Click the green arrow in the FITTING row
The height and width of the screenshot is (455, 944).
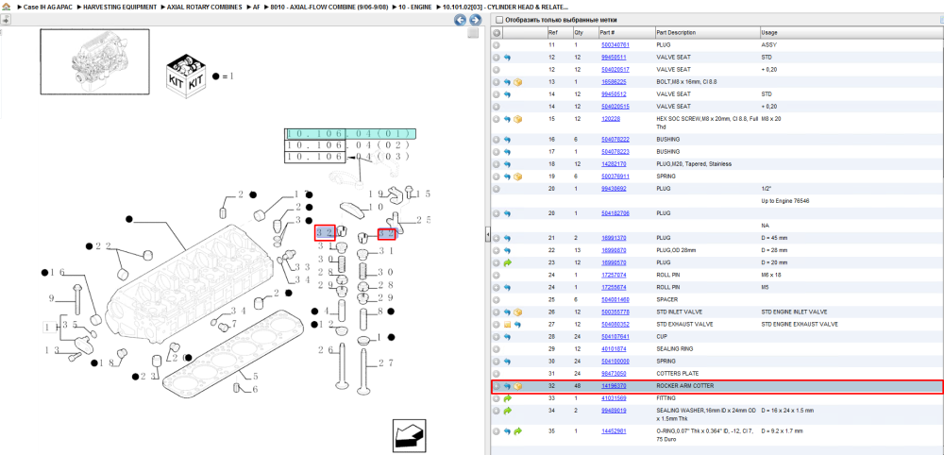click(507, 398)
